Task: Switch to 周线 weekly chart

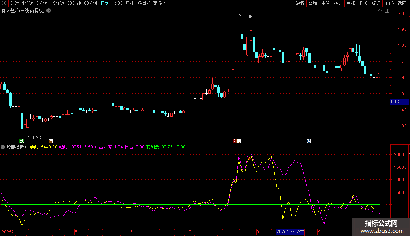Action: click(118, 3)
